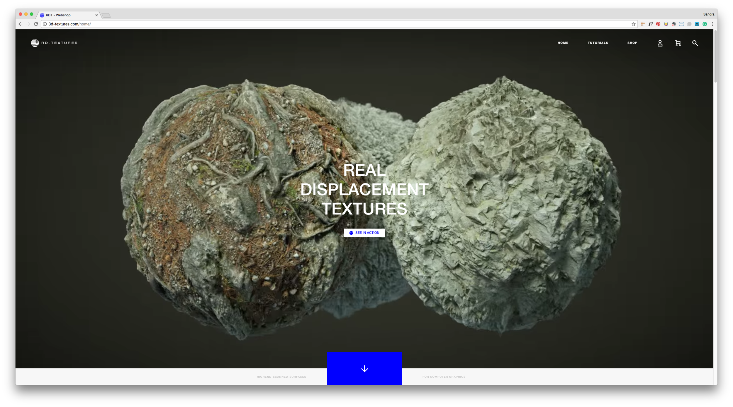
Task: Click the Grammarly extension icon
Action: coord(705,24)
